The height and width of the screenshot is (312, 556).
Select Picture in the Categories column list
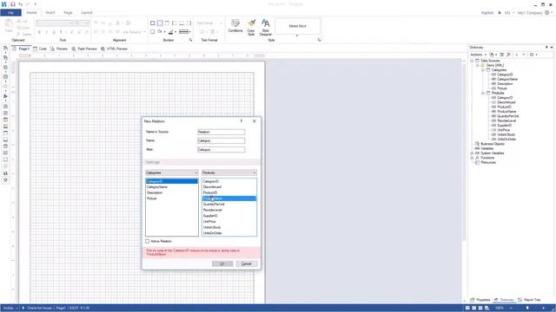coord(172,198)
